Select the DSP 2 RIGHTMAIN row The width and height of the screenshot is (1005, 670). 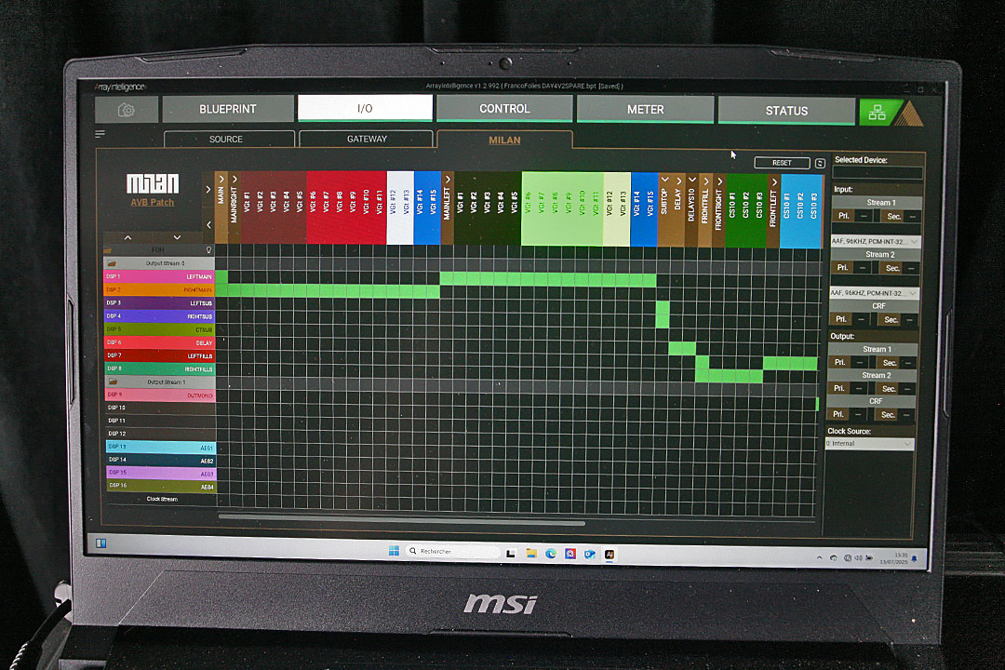tap(159, 289)
